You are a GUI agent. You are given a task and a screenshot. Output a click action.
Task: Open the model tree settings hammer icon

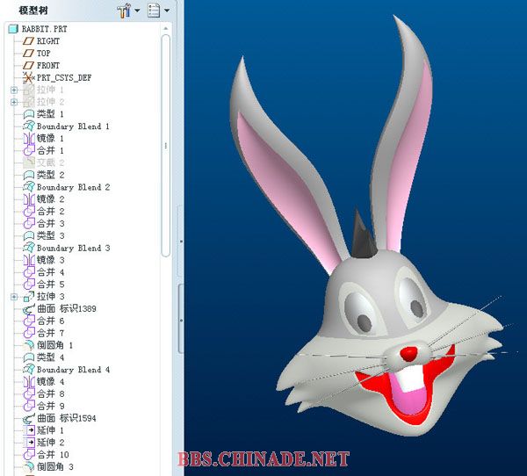tap(124, 11)
